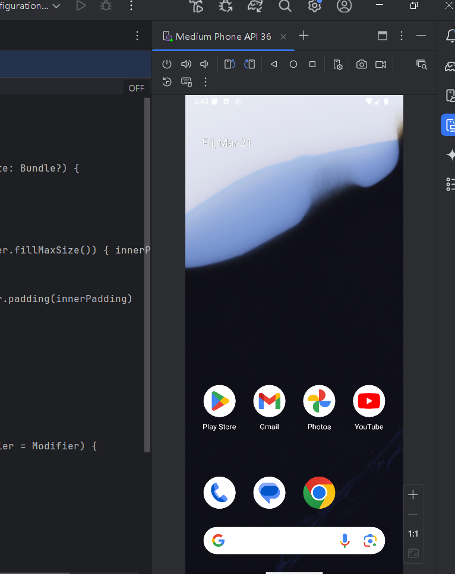Open the Notifications bell panel
Screen dimensions: 455x574
click(x=451, y=36)
